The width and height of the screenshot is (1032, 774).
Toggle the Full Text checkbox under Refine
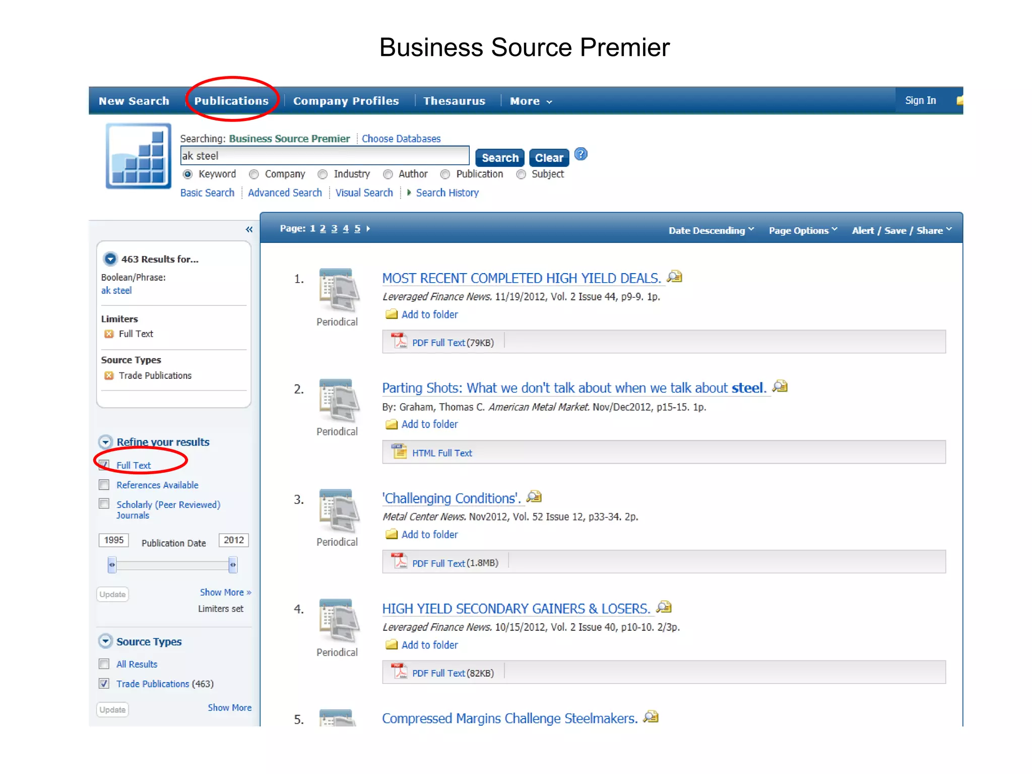[104, 465]
